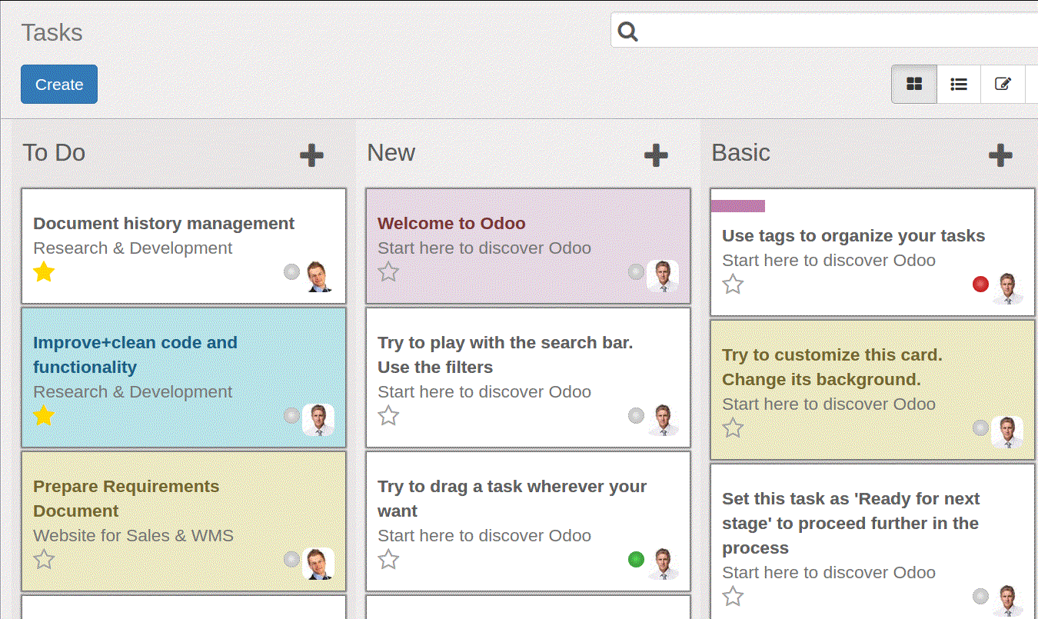1038x619 pixels.
Task: Star the Use tags to organize task
Action: (733, 284)
